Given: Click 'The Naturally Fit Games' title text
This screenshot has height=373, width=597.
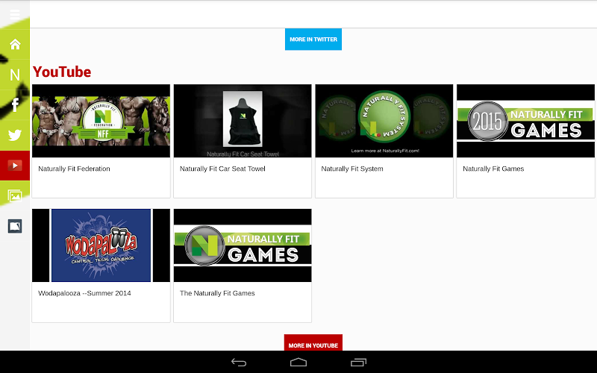Looking at the screenshot, I should [217, 293].
